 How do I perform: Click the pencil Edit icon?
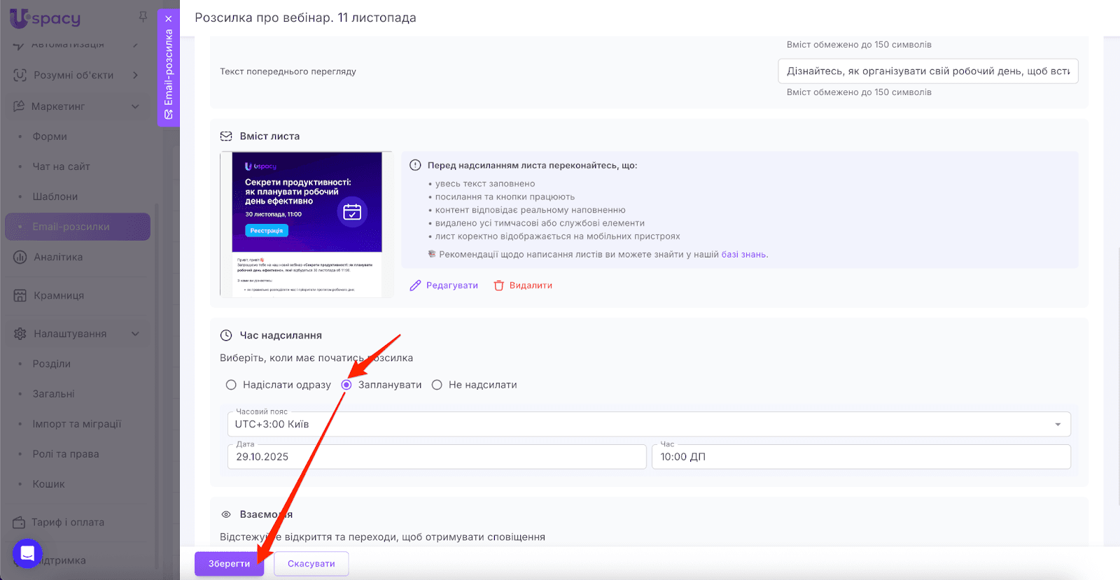pyautogui.click(x=416, y=285)
